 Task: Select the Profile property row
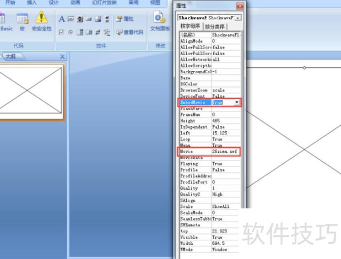[210, 170]
